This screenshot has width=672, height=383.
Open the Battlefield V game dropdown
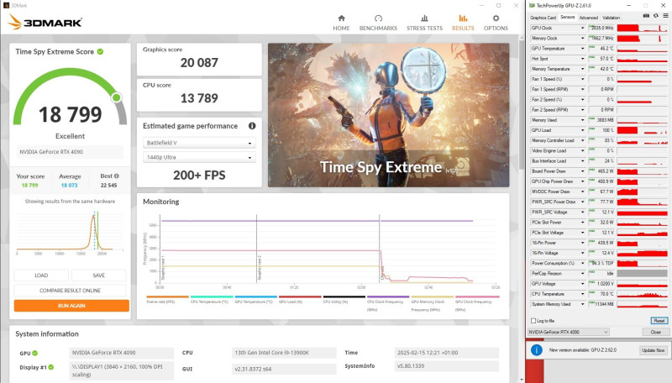coord(199,143)
